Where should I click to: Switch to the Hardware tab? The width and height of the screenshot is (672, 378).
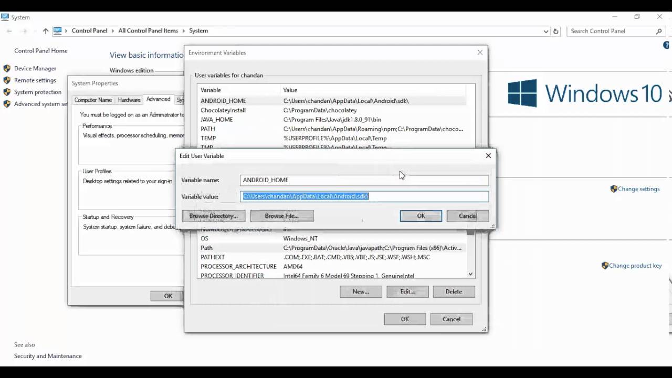tap(129, 100)
